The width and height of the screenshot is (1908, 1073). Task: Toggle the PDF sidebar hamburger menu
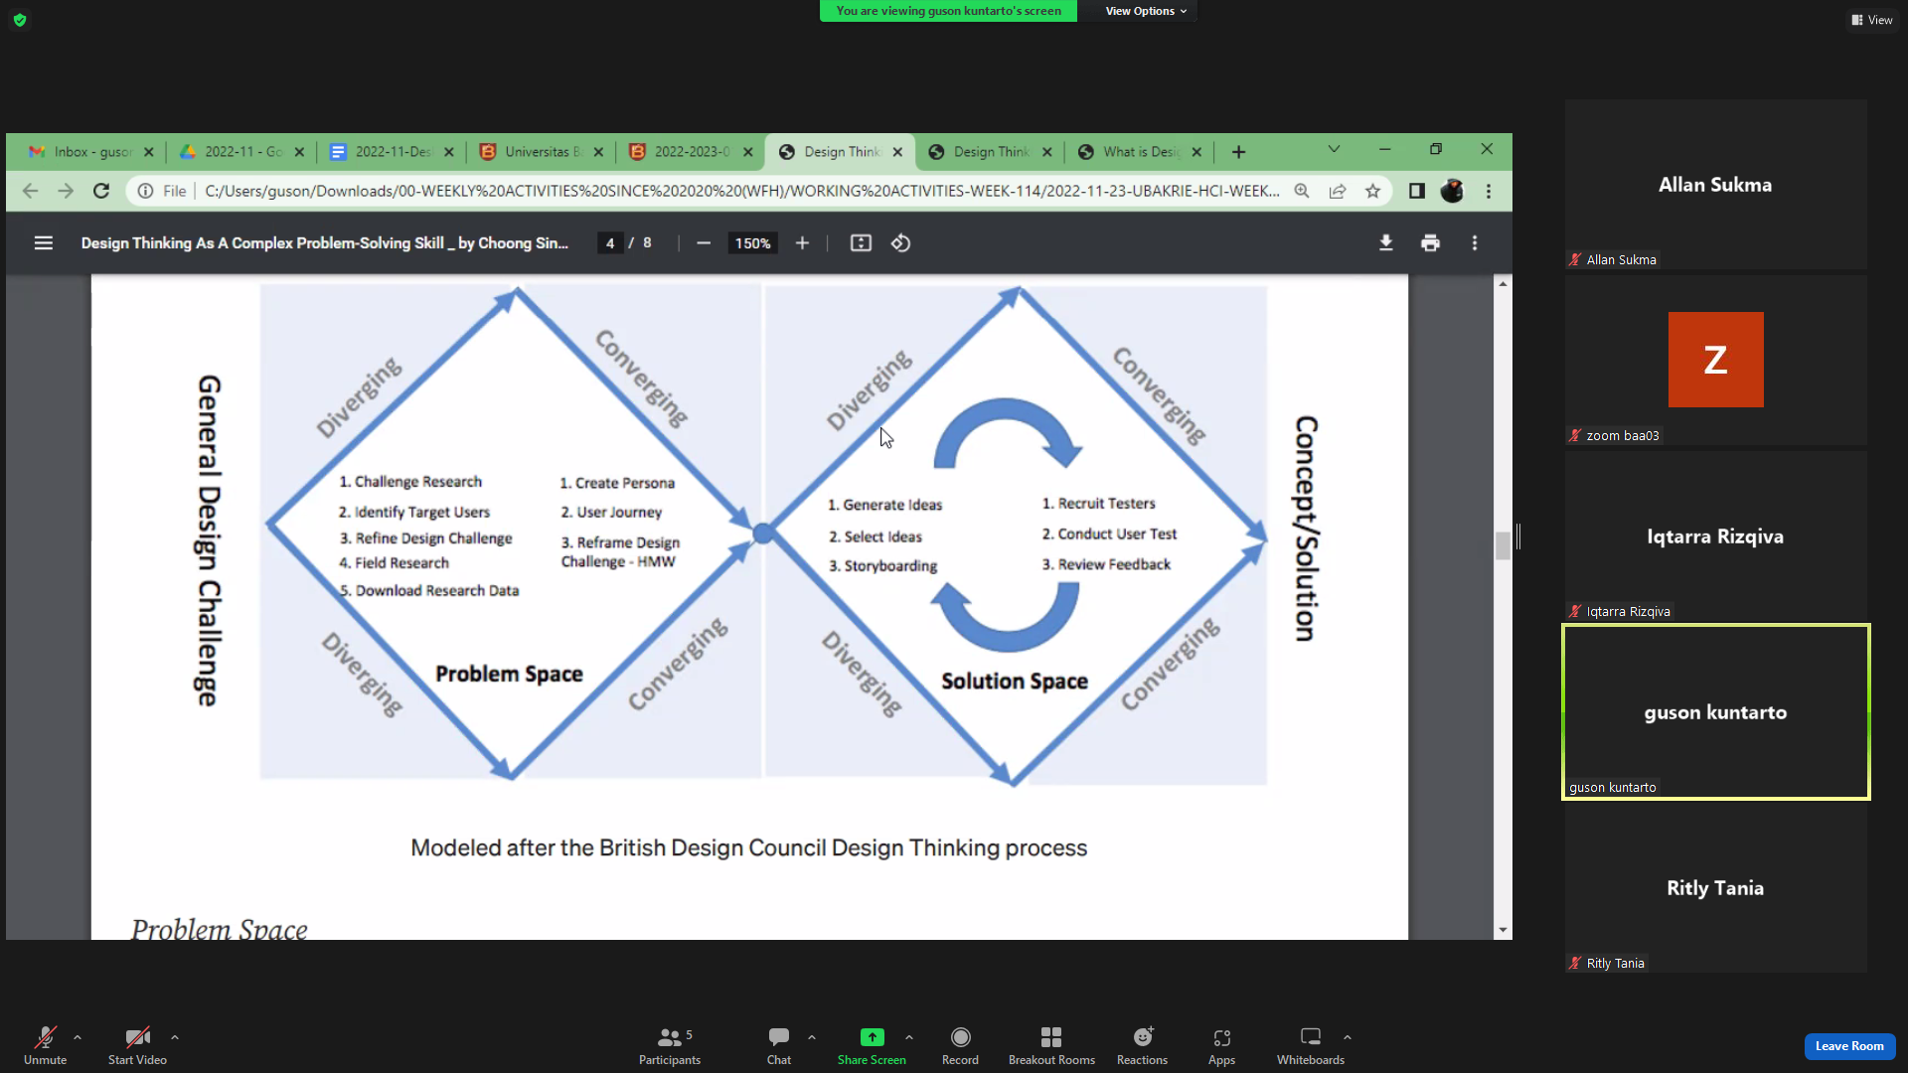tap(44, 243)
